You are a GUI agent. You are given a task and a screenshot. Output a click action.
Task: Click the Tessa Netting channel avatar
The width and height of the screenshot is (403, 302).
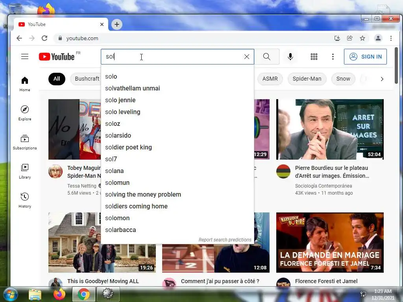(x=55, y=171)
